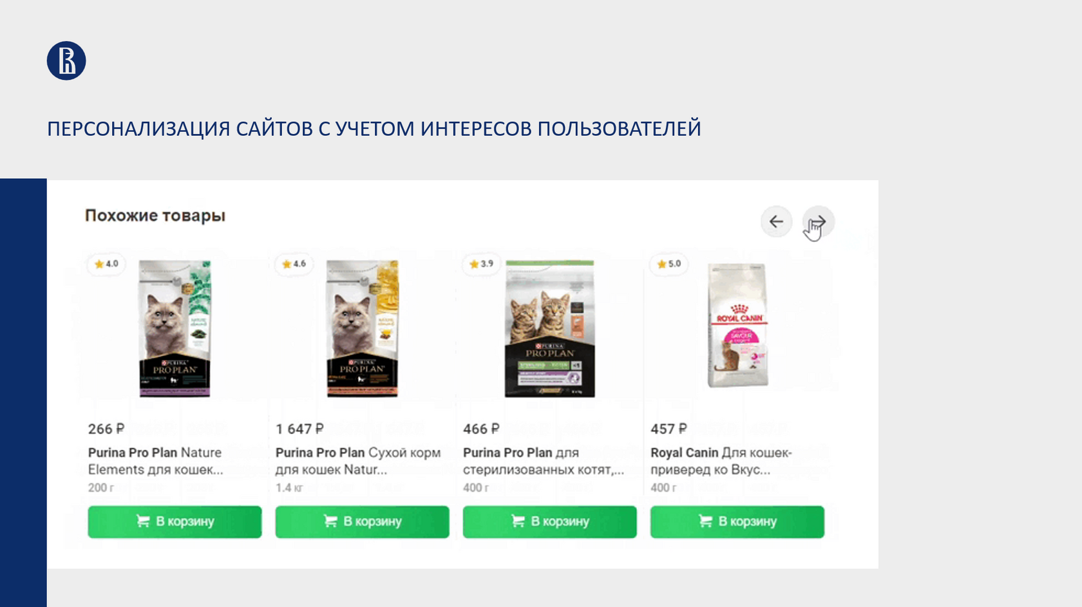The height and width of the screenshot is (607, 1082).
Task: Open the two-kitten Pro Plan package image
Action: click(x=550, y=328)
